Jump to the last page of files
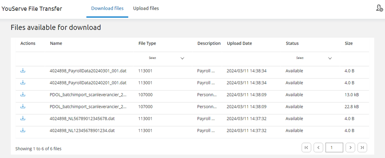Viewport: 385px width, 158px height. tap(362, 147)
